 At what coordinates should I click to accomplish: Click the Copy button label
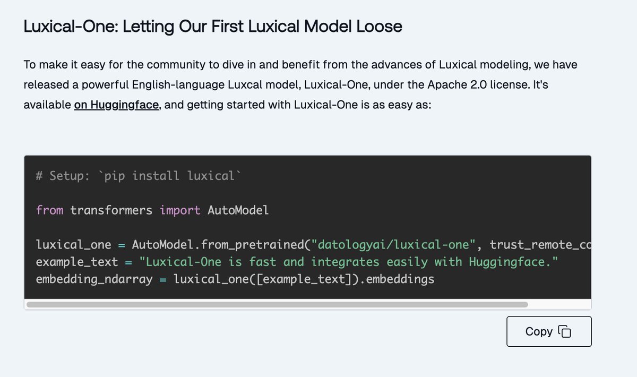tap(539, 332)
